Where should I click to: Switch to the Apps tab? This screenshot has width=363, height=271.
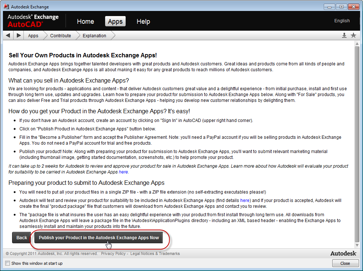coord(115,22)
